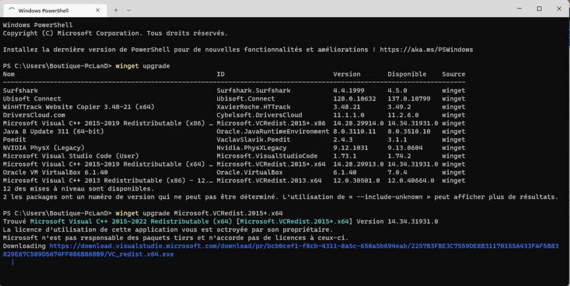
Task: Click the 'Nom' column header
Action: click(x=9, y=74)
